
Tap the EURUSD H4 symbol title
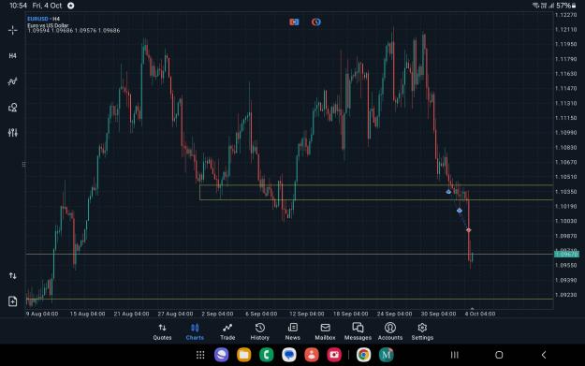click(x=43, y=19)
